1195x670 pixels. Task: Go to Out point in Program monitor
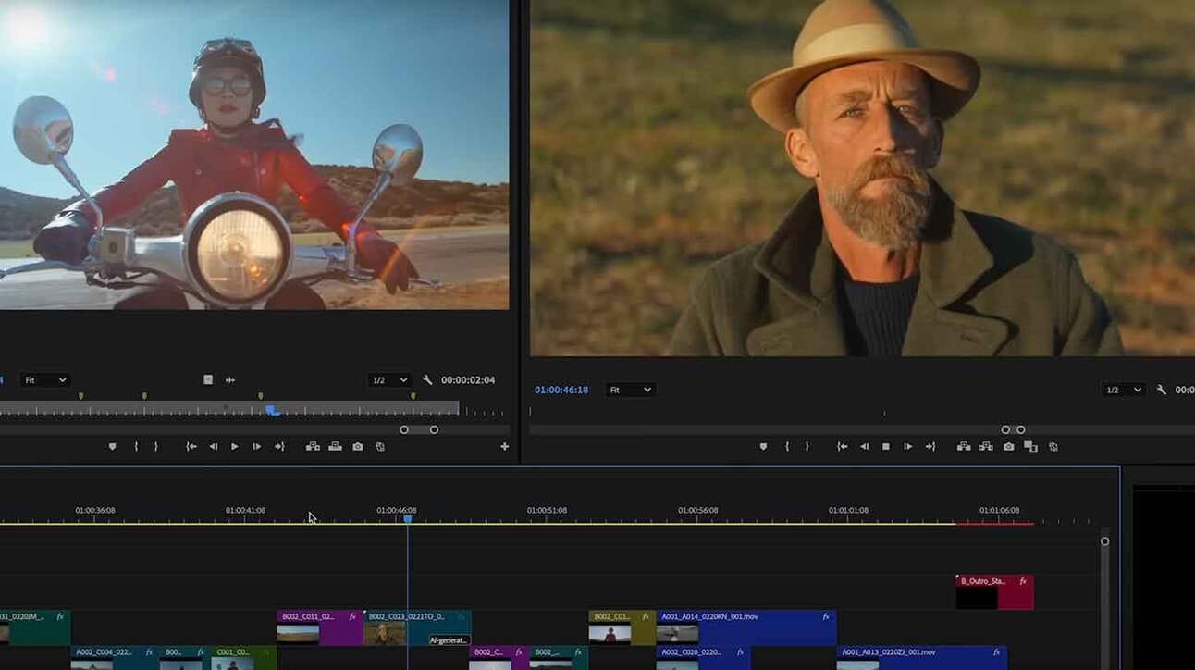930,446
